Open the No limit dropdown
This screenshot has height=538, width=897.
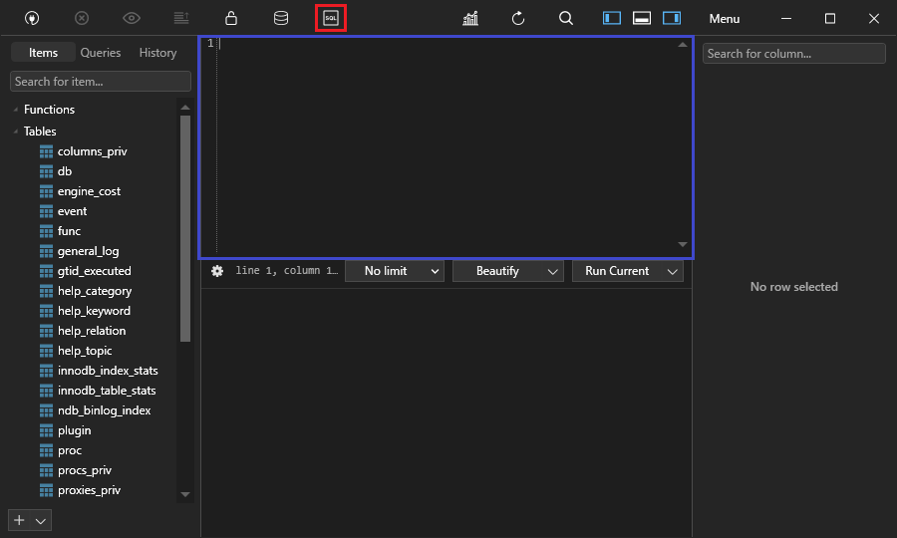[x=395, y=271]
